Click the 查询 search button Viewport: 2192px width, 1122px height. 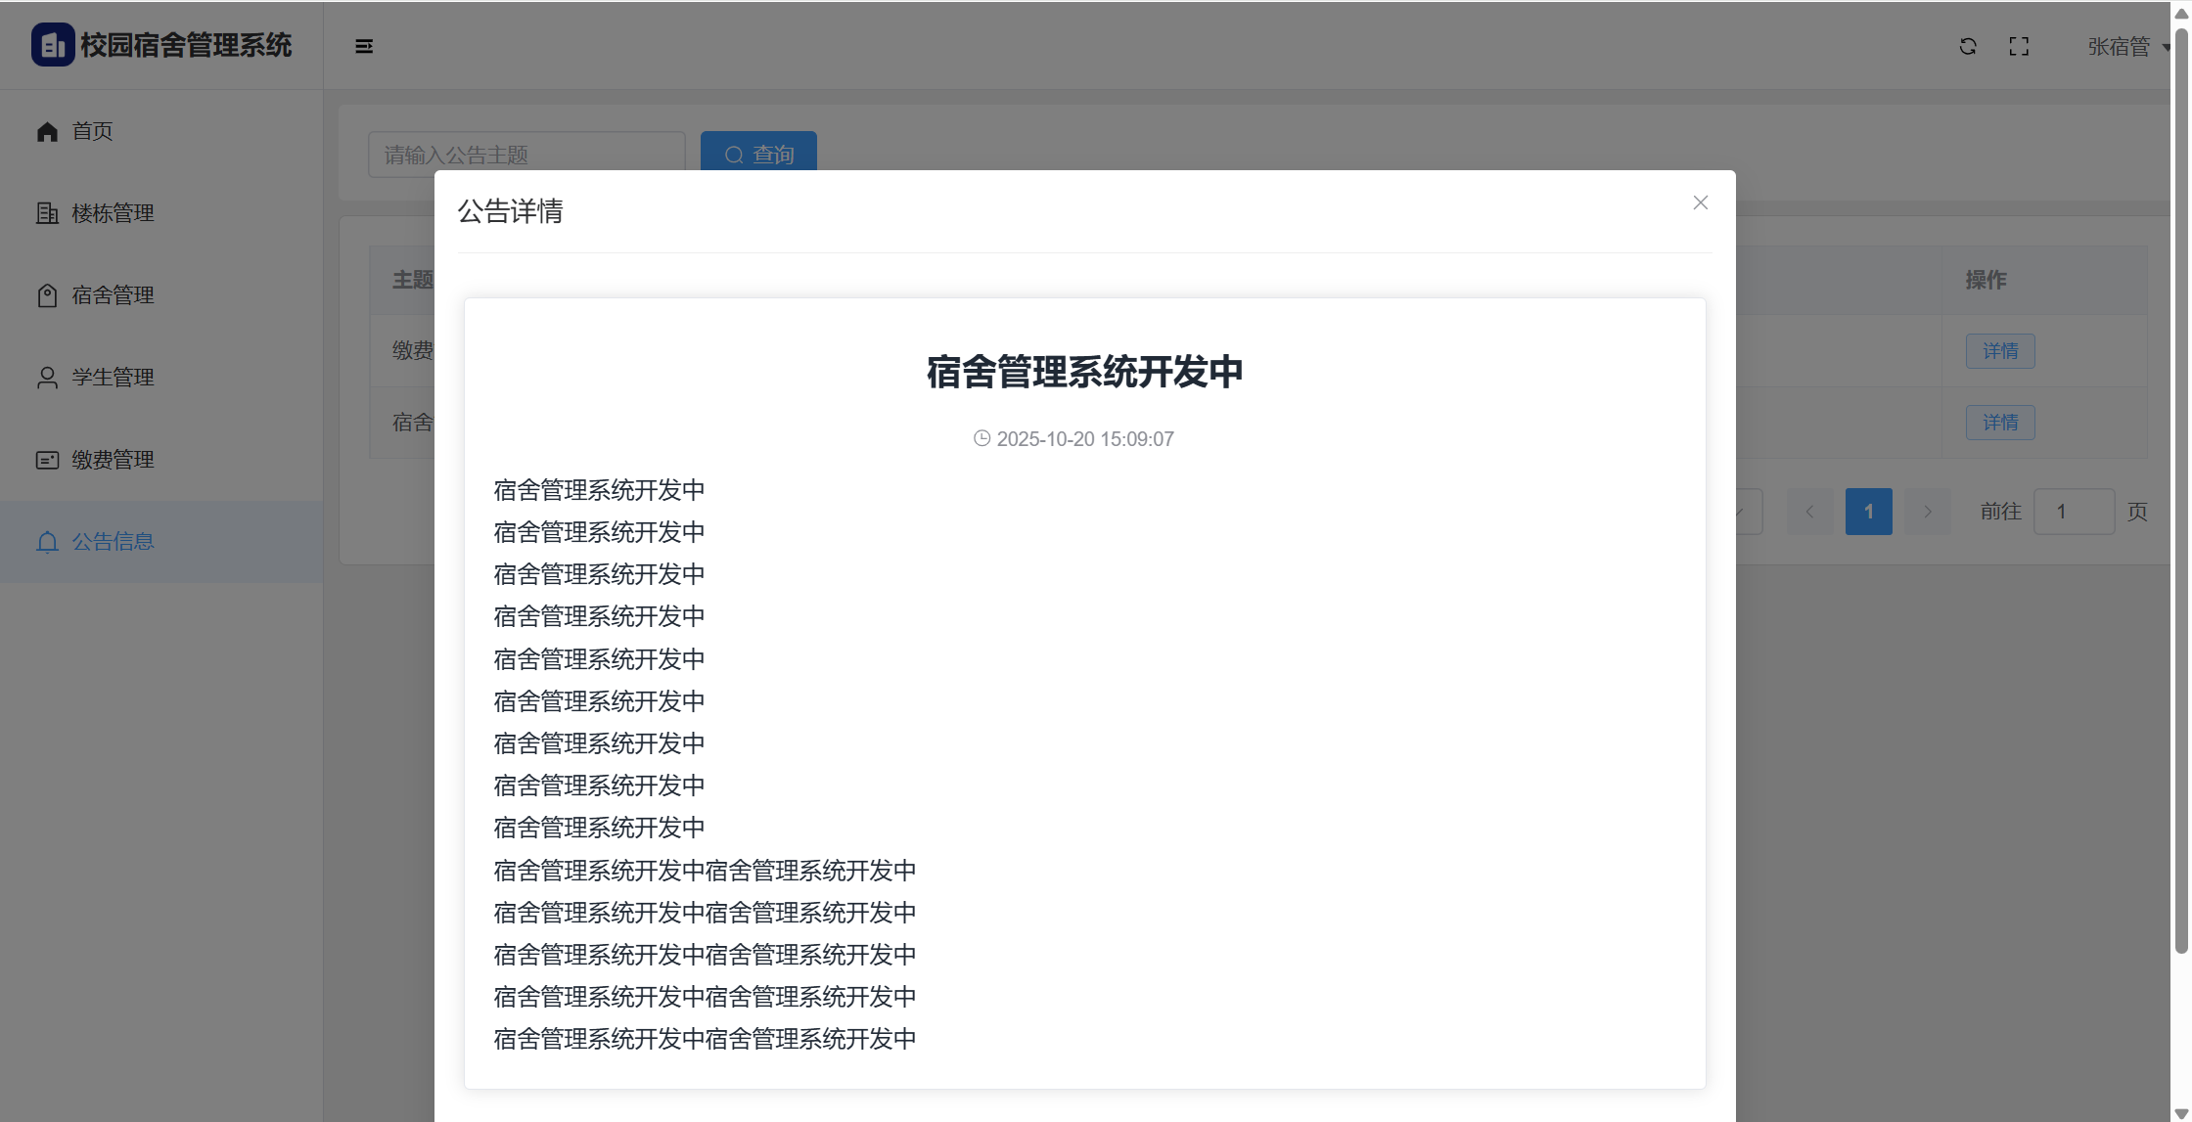click(758, 153)
